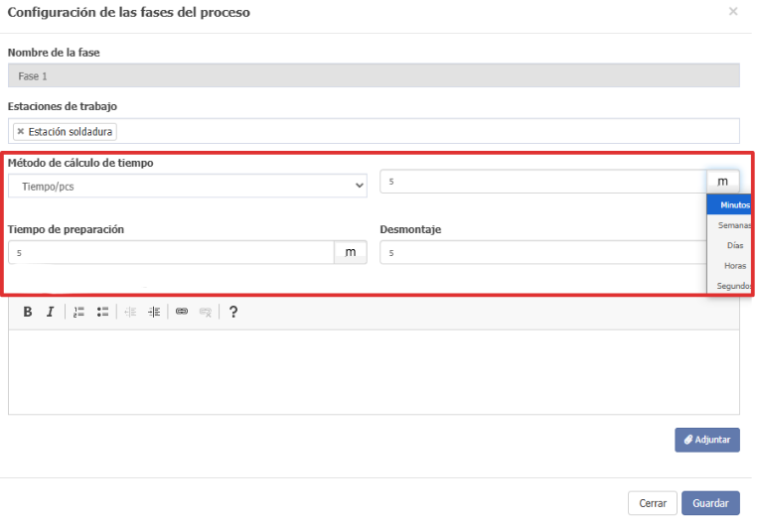
Task: Increase indent in the editor
Action: tap(154, 312)
